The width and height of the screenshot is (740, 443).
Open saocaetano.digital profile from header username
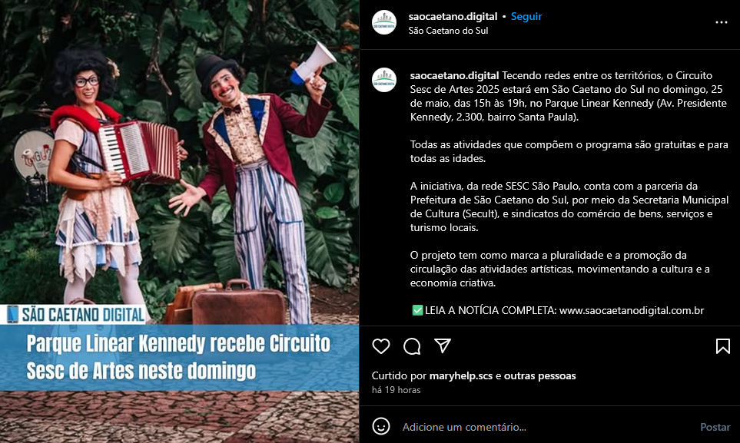point(453,17)
